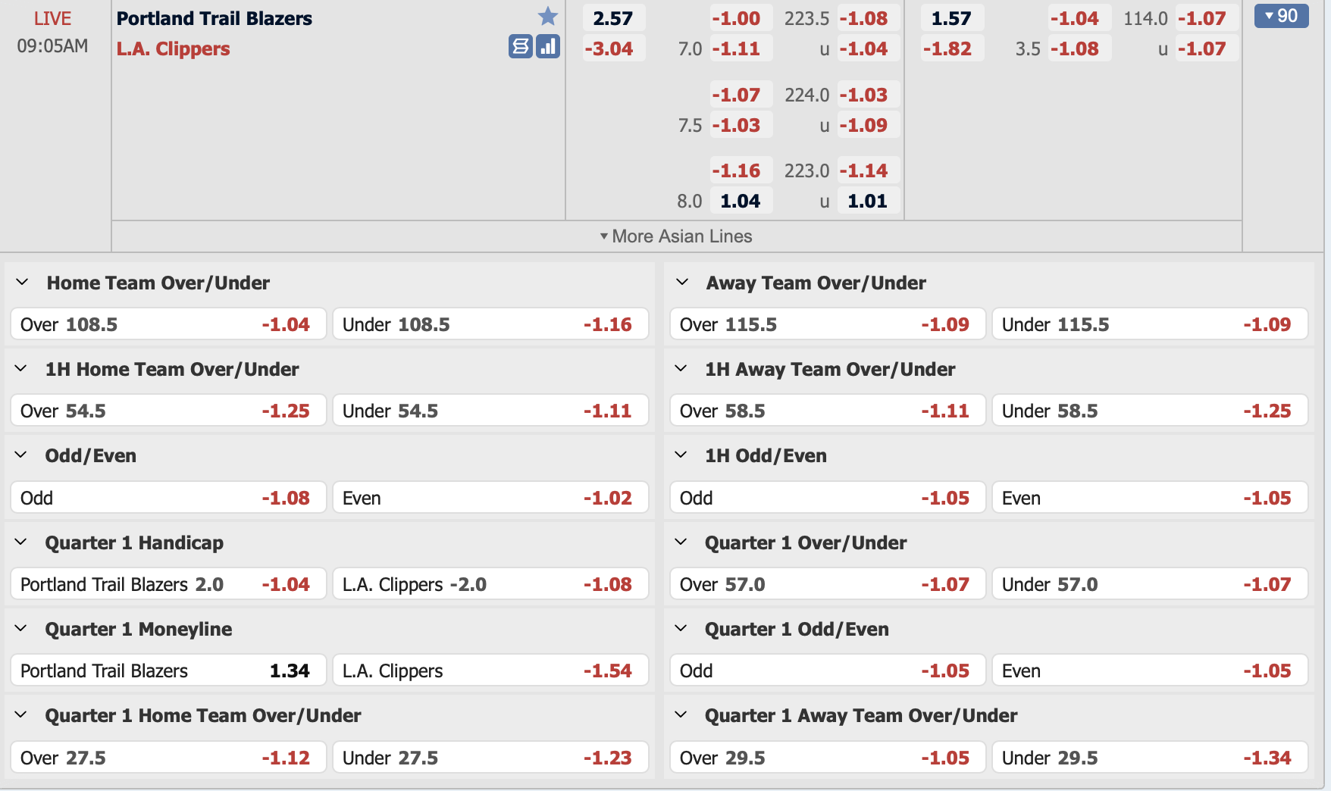Expand More Asian Lines

(676, 236)
